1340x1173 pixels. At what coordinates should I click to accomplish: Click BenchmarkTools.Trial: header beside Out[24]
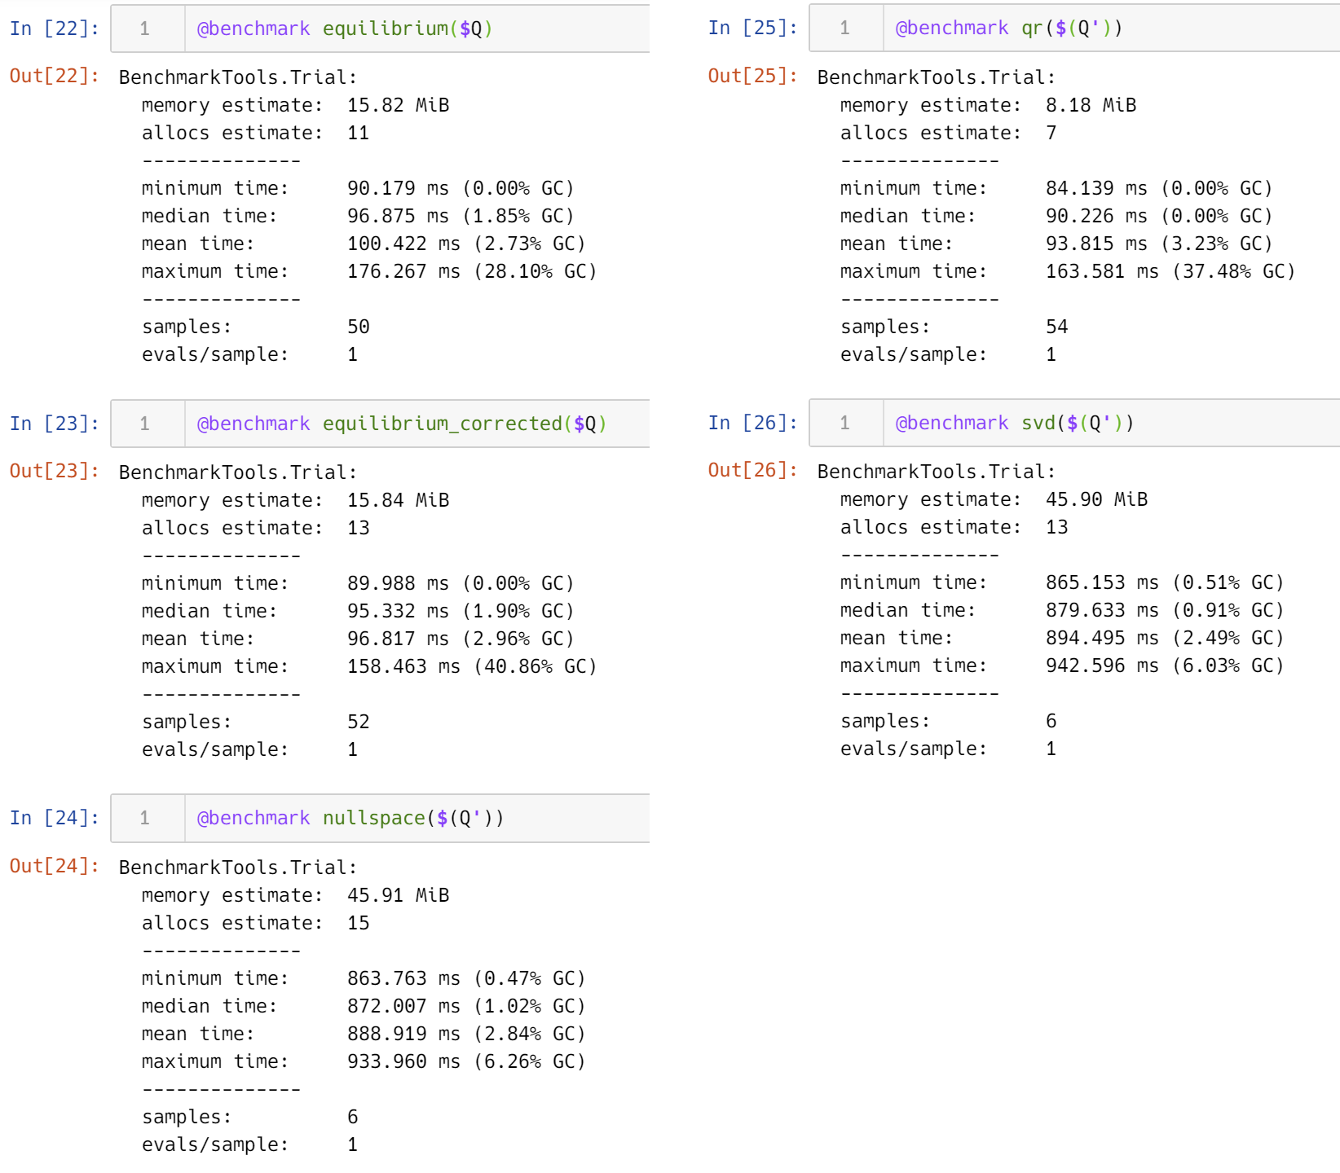238,868
